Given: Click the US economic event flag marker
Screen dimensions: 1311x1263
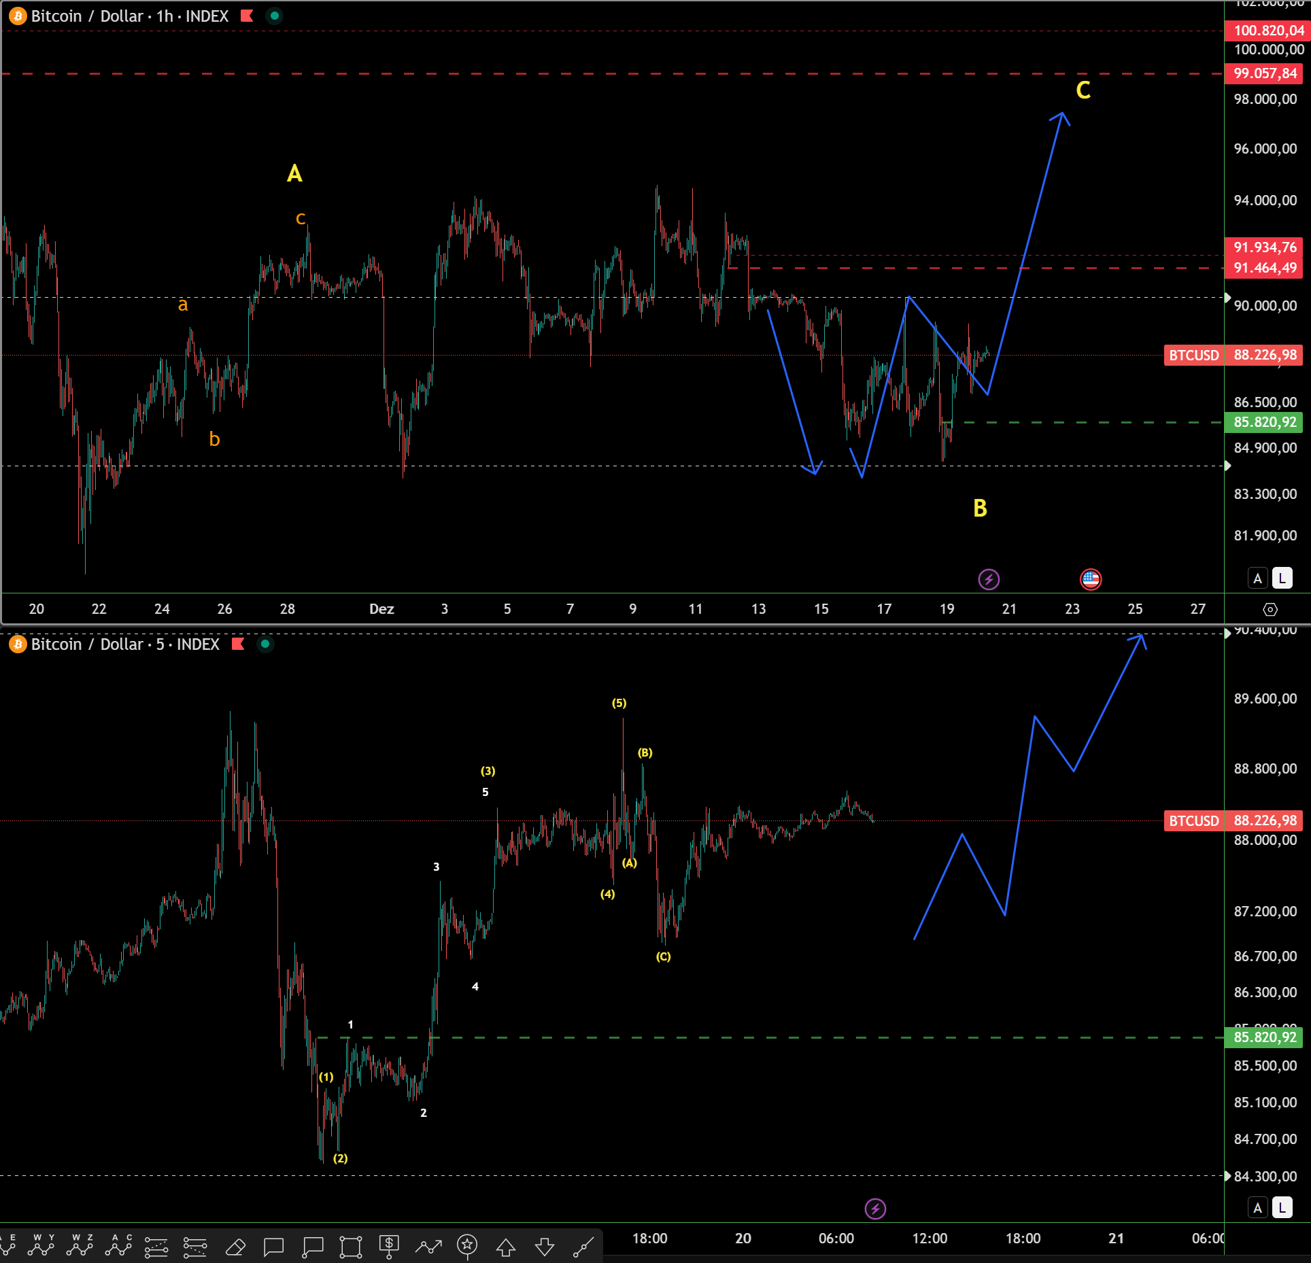Looking at the screenshot, I should tap(1090, 579).
